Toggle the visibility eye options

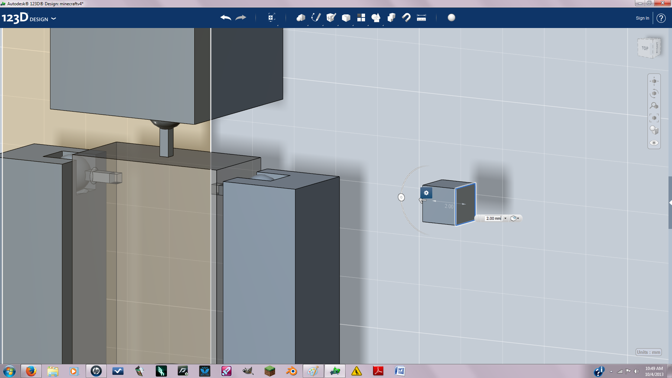pos(654,143)
